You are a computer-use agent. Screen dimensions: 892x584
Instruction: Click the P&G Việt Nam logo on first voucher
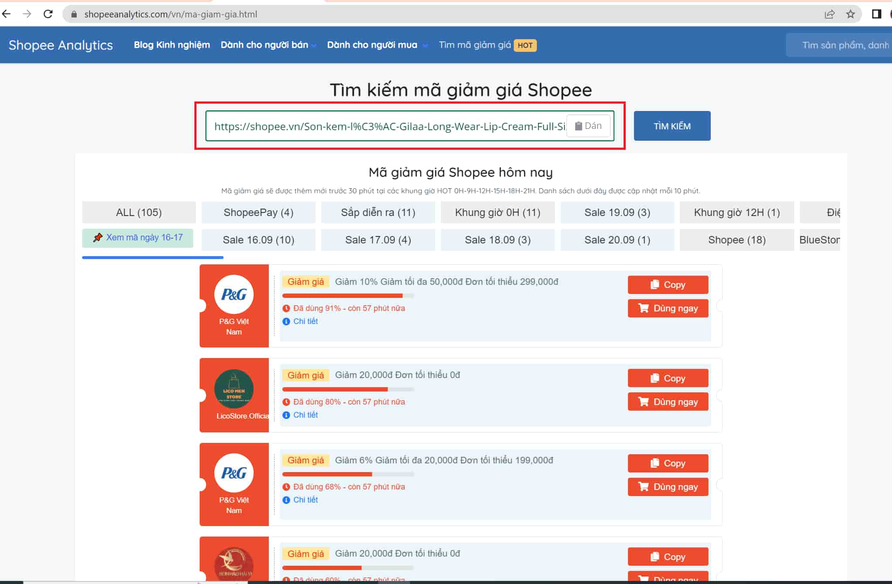click(234, 294)
